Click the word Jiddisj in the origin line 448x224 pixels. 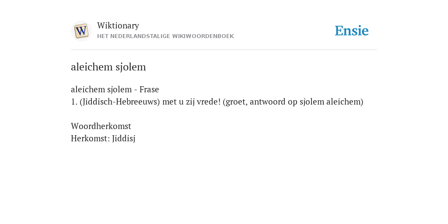124,139
